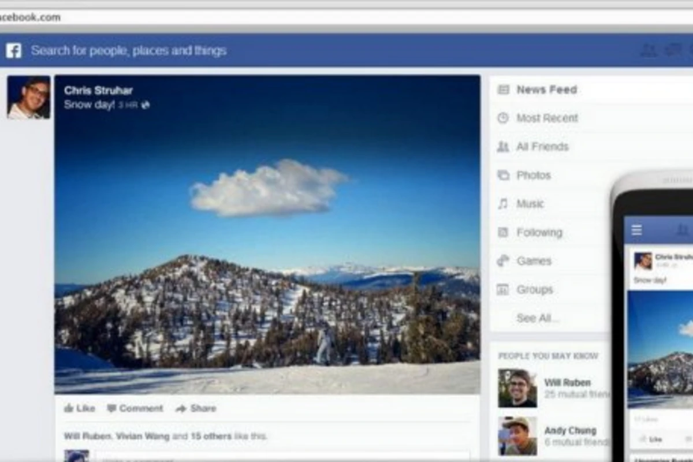
Task: Focus the search for people, places field
Action: [x=129, y=51]
